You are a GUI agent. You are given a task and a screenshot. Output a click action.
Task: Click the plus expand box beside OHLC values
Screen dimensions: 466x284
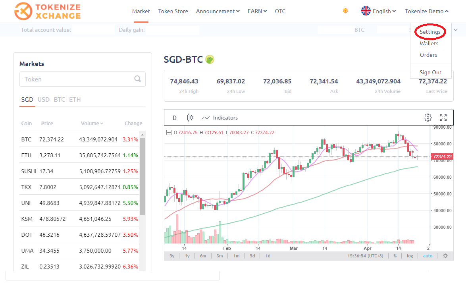click(169, 133)
